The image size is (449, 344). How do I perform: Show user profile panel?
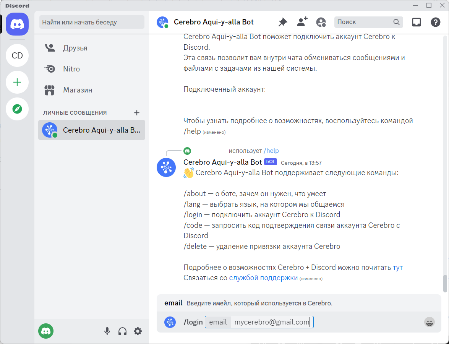coord(321,22)
